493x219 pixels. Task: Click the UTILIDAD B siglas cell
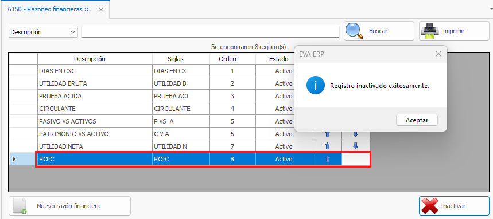(x=181, y=83)
